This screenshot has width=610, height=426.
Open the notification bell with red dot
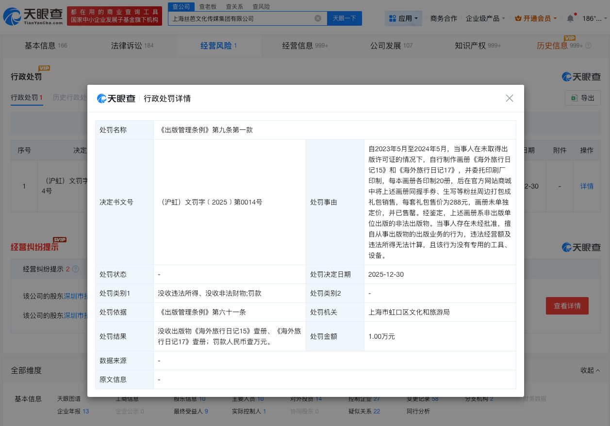coord(570,18)
